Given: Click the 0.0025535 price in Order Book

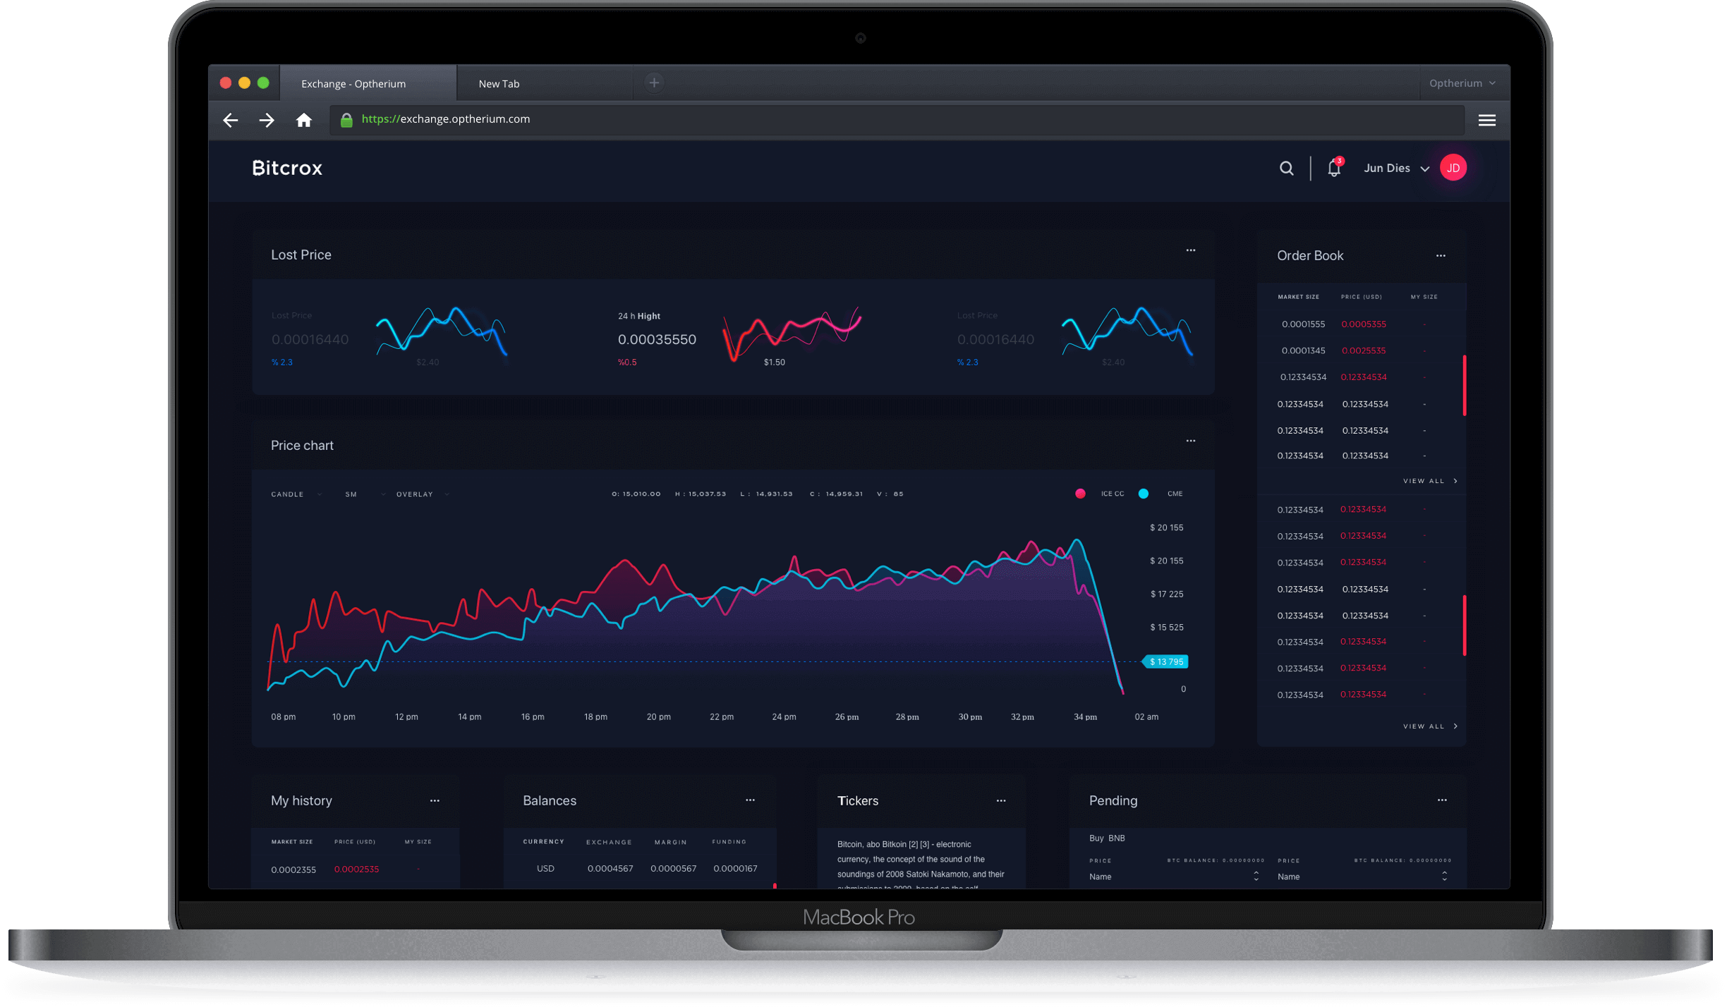Looking at the screenshot, I should click(x=1364, y=350).
